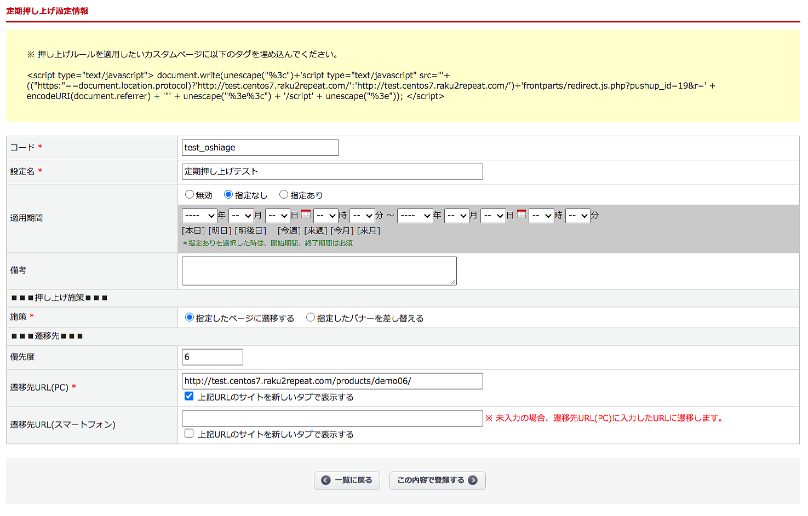Click the smartphone 遷移先URL input field

click(x=332, y=419)
